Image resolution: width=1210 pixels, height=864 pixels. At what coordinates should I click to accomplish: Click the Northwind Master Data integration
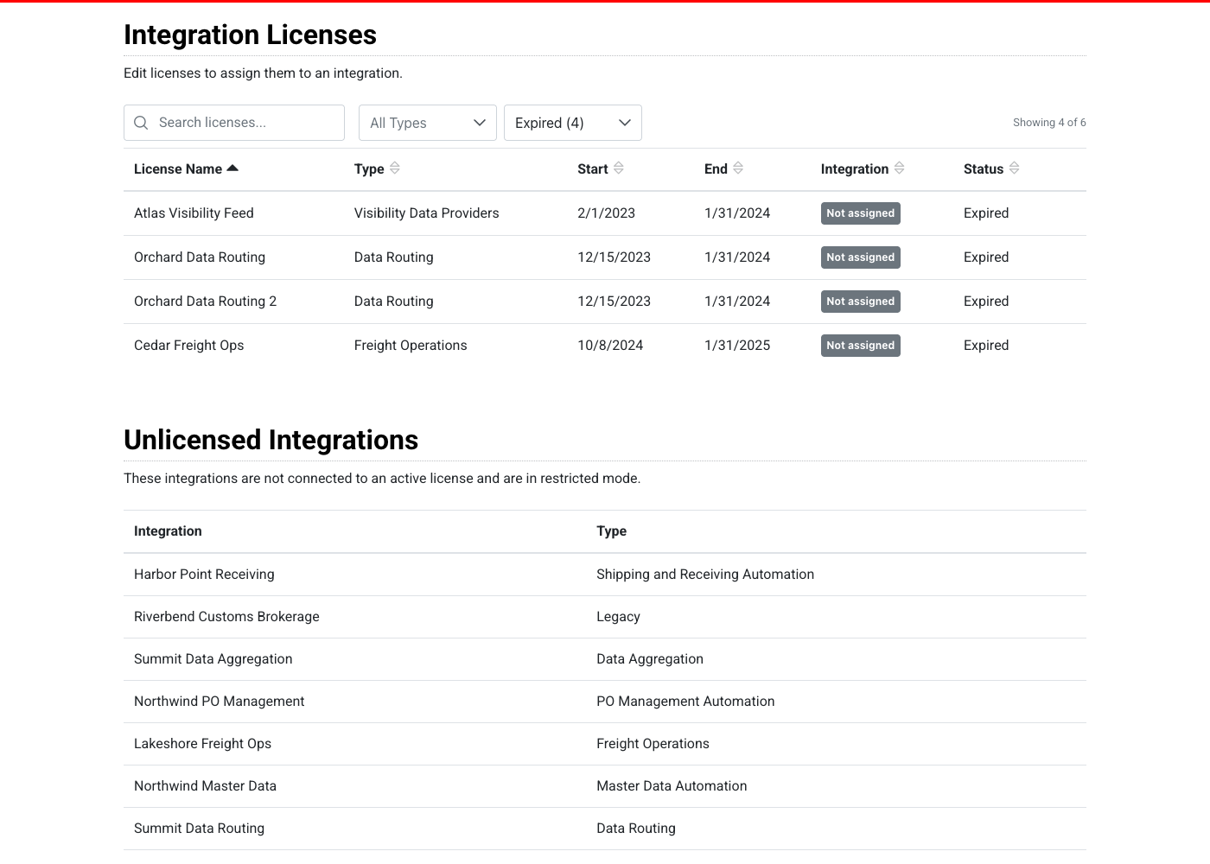pyautogui.click(x=206, y=786)
